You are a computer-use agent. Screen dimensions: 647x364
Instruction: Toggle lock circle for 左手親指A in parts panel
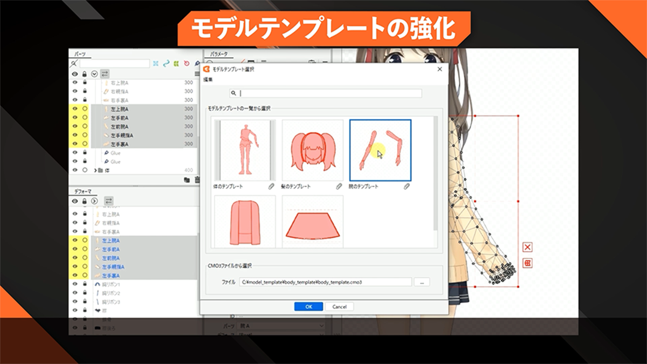click(x=85, y=135)
